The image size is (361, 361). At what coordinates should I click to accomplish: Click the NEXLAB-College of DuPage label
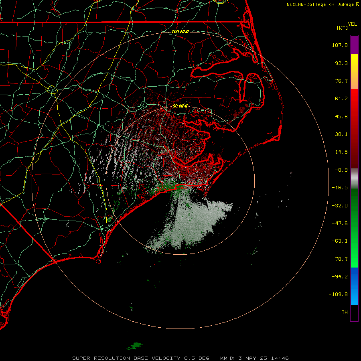pyautogui.click(x=320, y=4)
